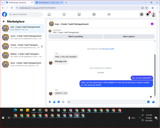Viewport: 160px width, 128px height.
Task: Close the Messenger browser tab
Action: pyautogui.click(x=32, y=3)
